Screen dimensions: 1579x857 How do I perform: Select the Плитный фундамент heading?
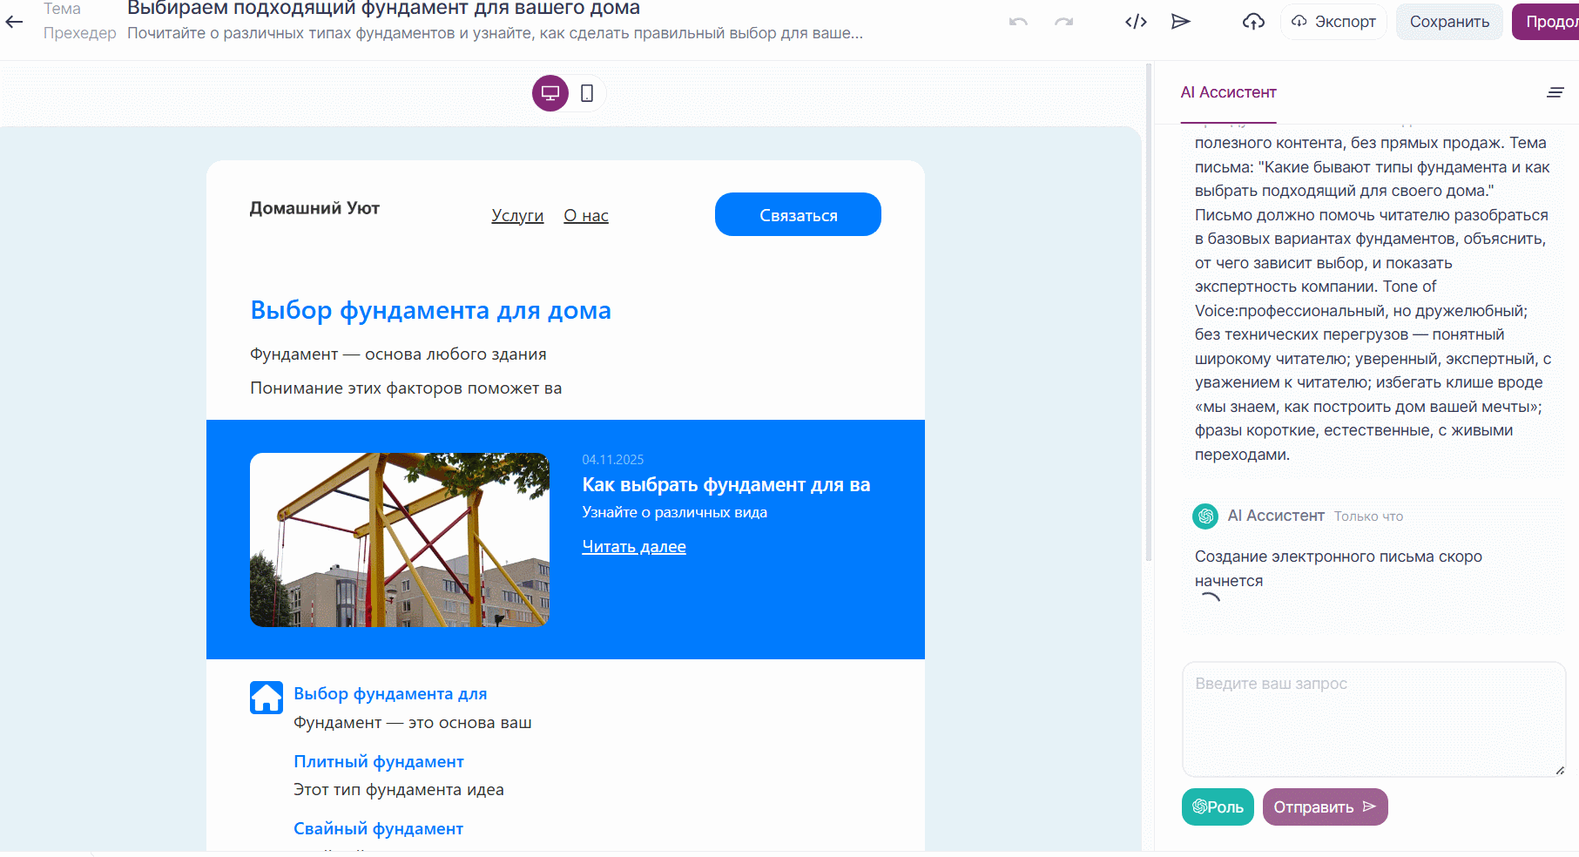point(379,761)
